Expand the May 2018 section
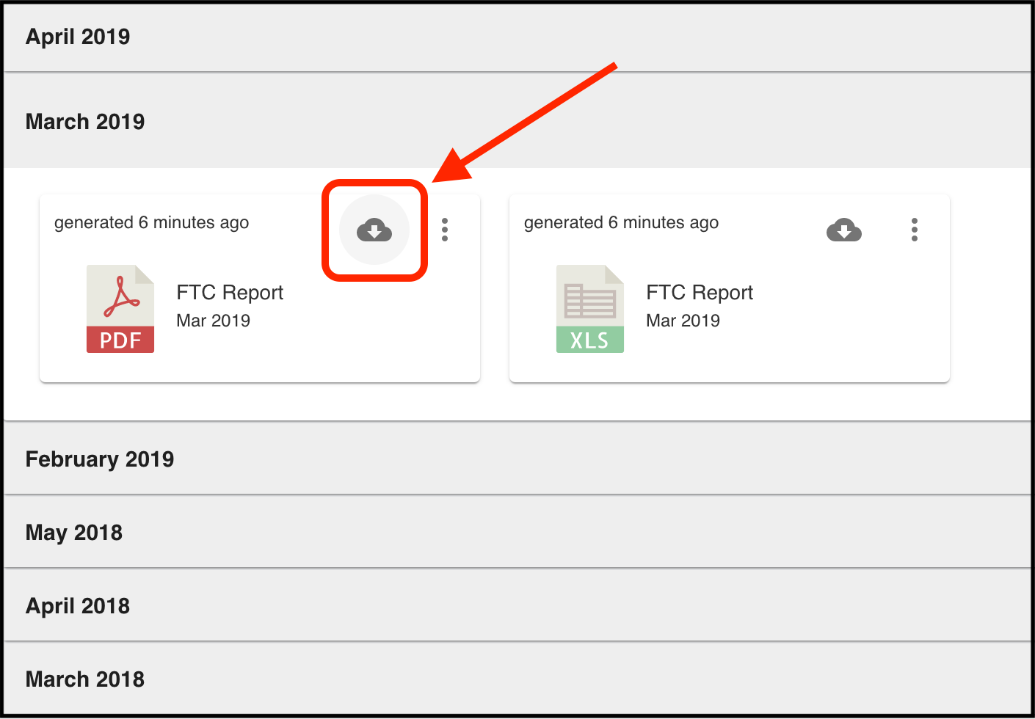Screen dimensions: 1035x719 [74, 533]
